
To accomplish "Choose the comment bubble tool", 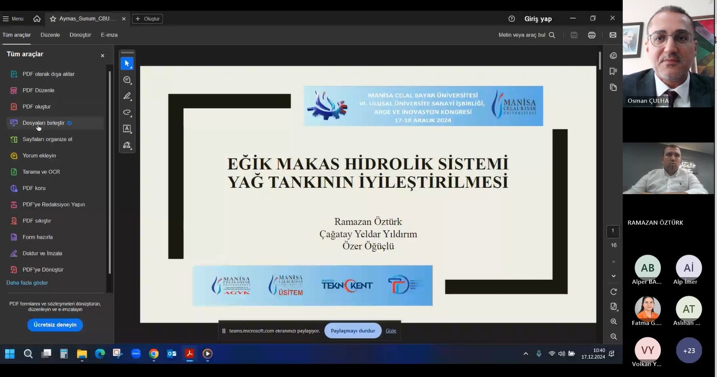I will (127, 80).
